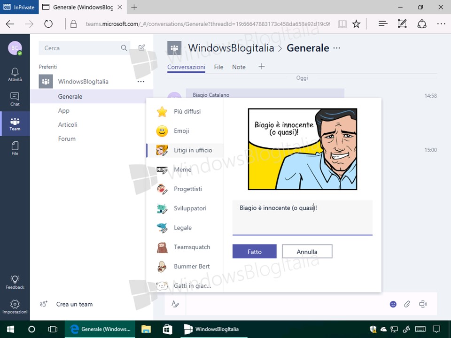451x338 pixels.
Task: Switch to WindowsBlogItalia taskbar app
Action: pyautogui.click(x=214, y=329)
